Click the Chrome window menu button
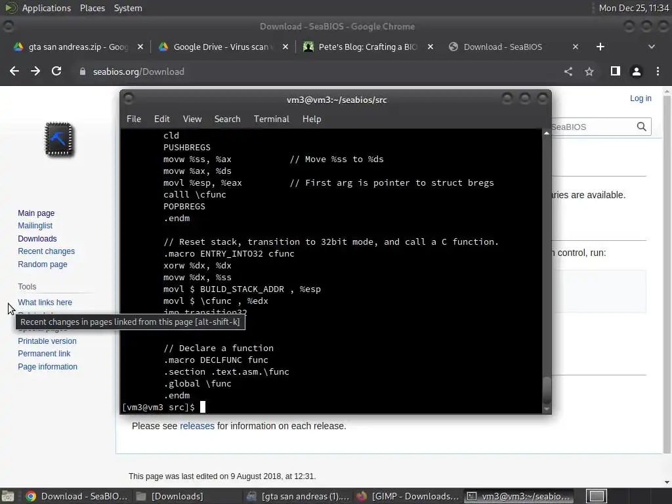672x504 pixels. coord(9,26)
